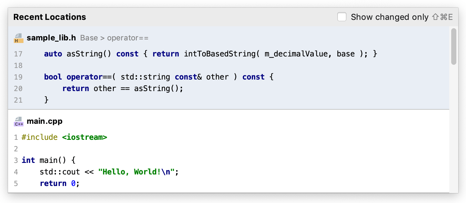Click the #include <iostream> line
Viewport: 466px width, 203px height.
click(64, 137)
